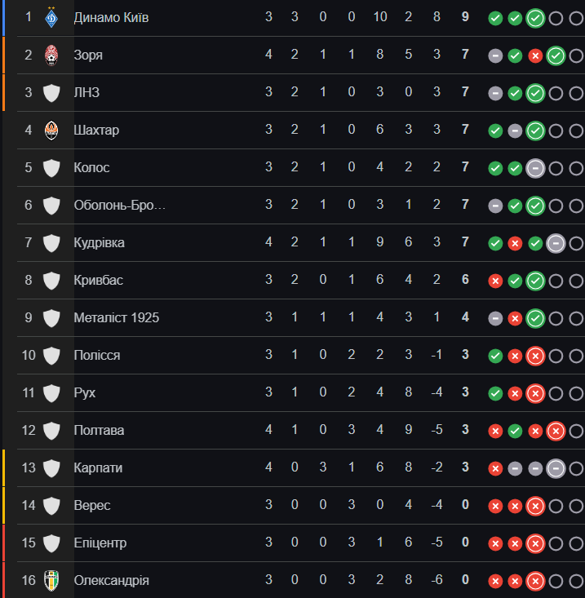Open the Металіст 1925 team link
Viewport: 585px width, 598px height.
pyautogui.click(x=117, y=317)
